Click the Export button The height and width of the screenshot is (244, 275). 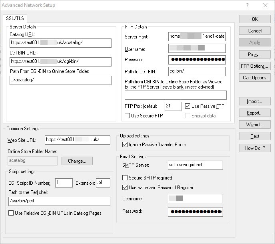[255, 113]
